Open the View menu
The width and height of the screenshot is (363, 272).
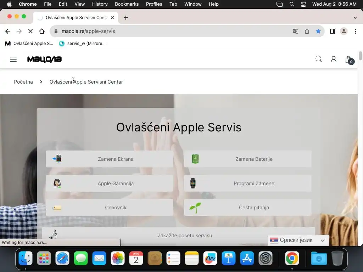pyautogui.click(x=80, y=4)
